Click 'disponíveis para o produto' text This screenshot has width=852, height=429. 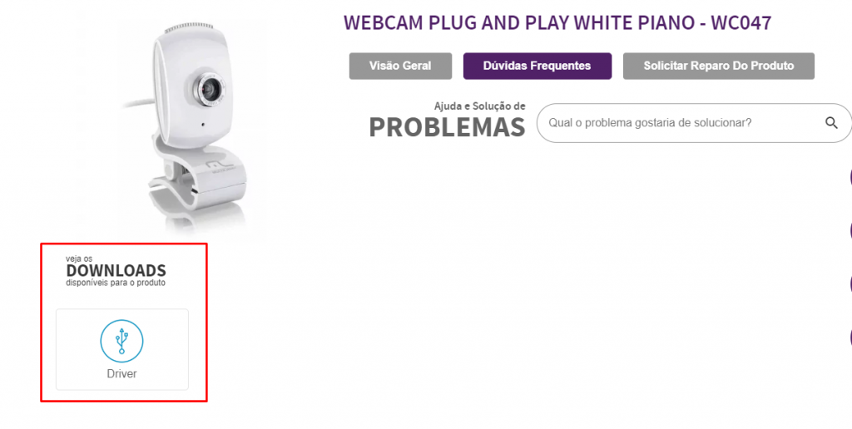point(116,283)
